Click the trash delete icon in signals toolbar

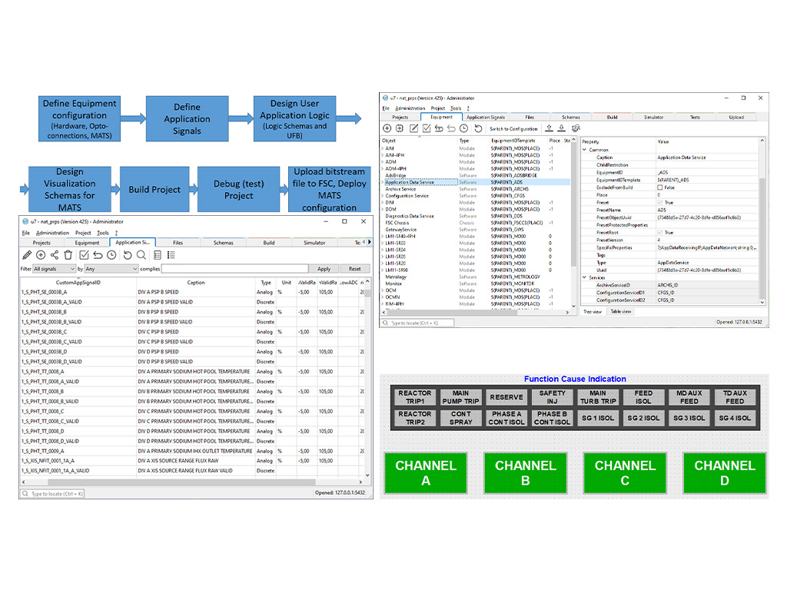(x=68, y=255)
